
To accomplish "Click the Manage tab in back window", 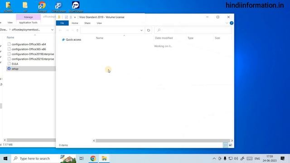I will click(28, 17).
